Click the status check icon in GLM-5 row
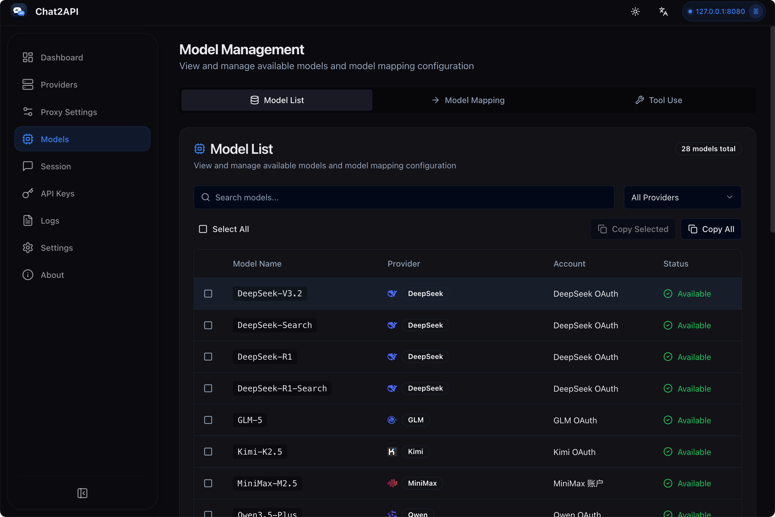Image resolution: width=775 pixels, height=517 pixels. [x=668, y=420]
